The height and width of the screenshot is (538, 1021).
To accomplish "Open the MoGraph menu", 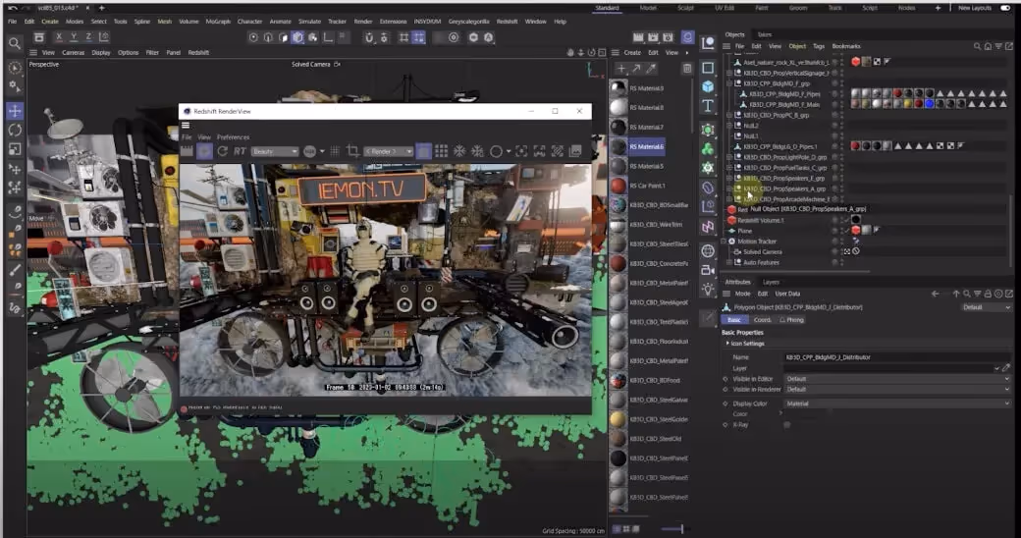I will coord(218,22).
